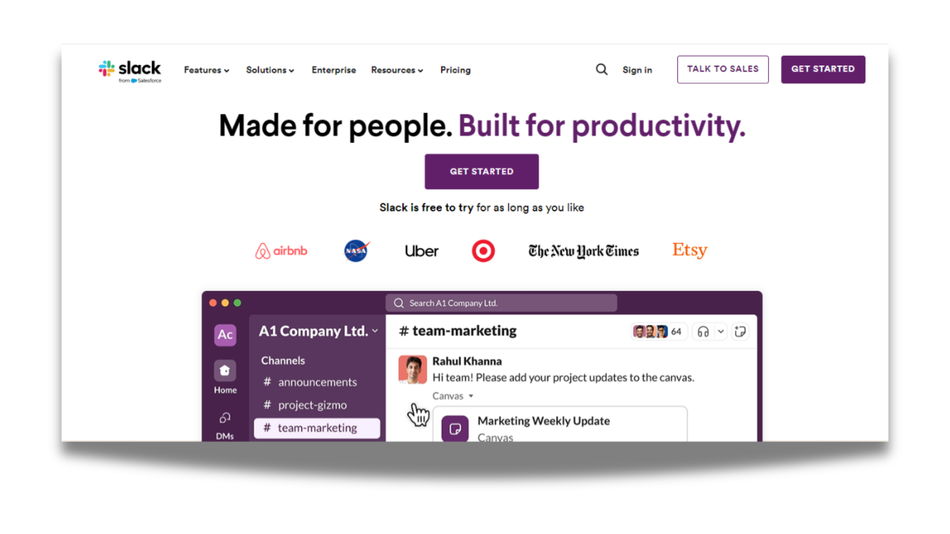
Task: Expand the Solutions navigation dropdown
Action: click(x=270, y=70)
